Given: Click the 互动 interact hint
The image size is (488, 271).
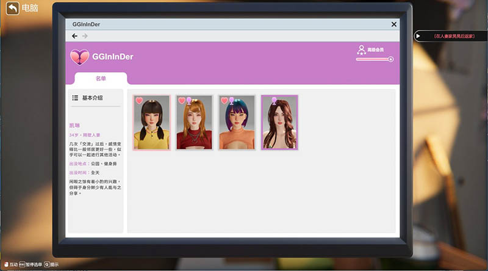Looking at the screenshot, I should 10,265.
